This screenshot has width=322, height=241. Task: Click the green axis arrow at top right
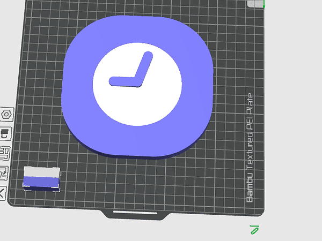(264, 4)
